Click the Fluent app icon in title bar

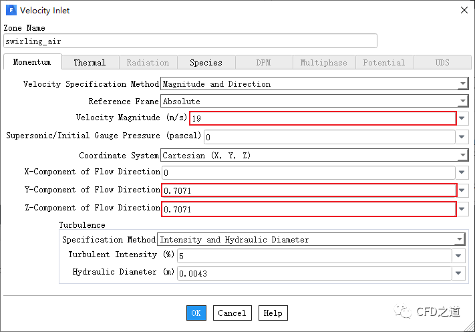[x=10, y=11]
